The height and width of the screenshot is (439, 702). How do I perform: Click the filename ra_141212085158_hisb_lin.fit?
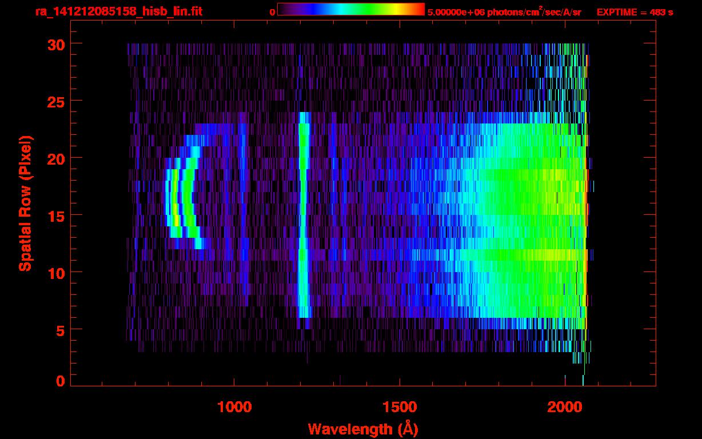point(118,11)
